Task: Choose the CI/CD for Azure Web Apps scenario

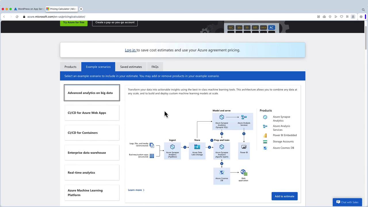Action: (92, 113)
